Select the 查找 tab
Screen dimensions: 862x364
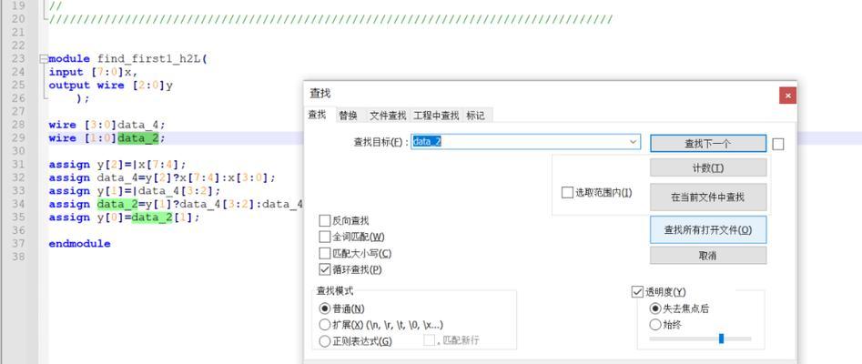(317, 115)
